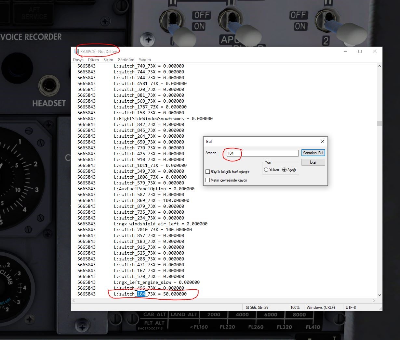
Task: Click the line L:switch_104_73X = 50.000000
Action: pyautogui.click(x=150, y=294)
